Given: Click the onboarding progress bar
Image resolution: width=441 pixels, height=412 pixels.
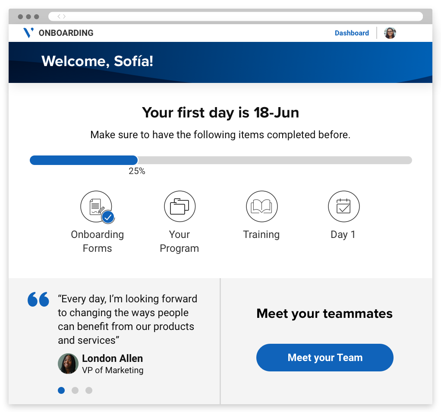Looking at the screenshot, I should tap(221, 160).
